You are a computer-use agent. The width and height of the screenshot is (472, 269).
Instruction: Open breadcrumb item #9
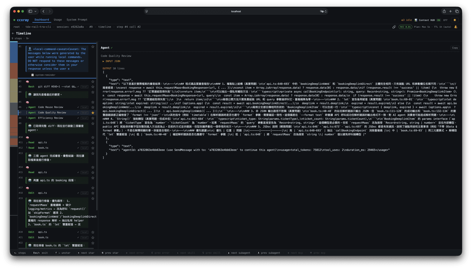point(91,27)
